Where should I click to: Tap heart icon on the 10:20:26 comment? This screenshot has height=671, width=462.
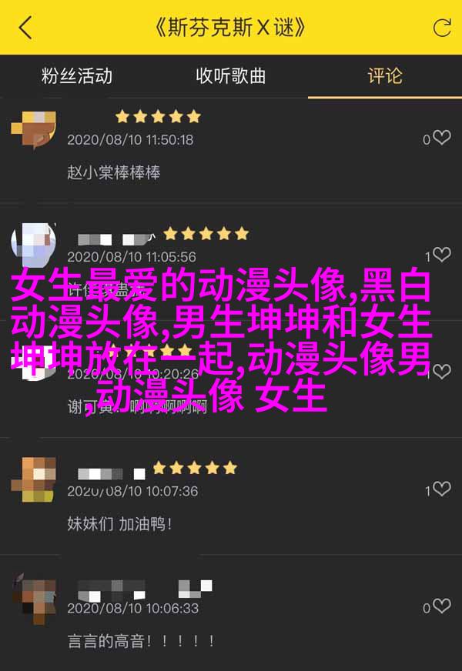(x=442, y=372)
